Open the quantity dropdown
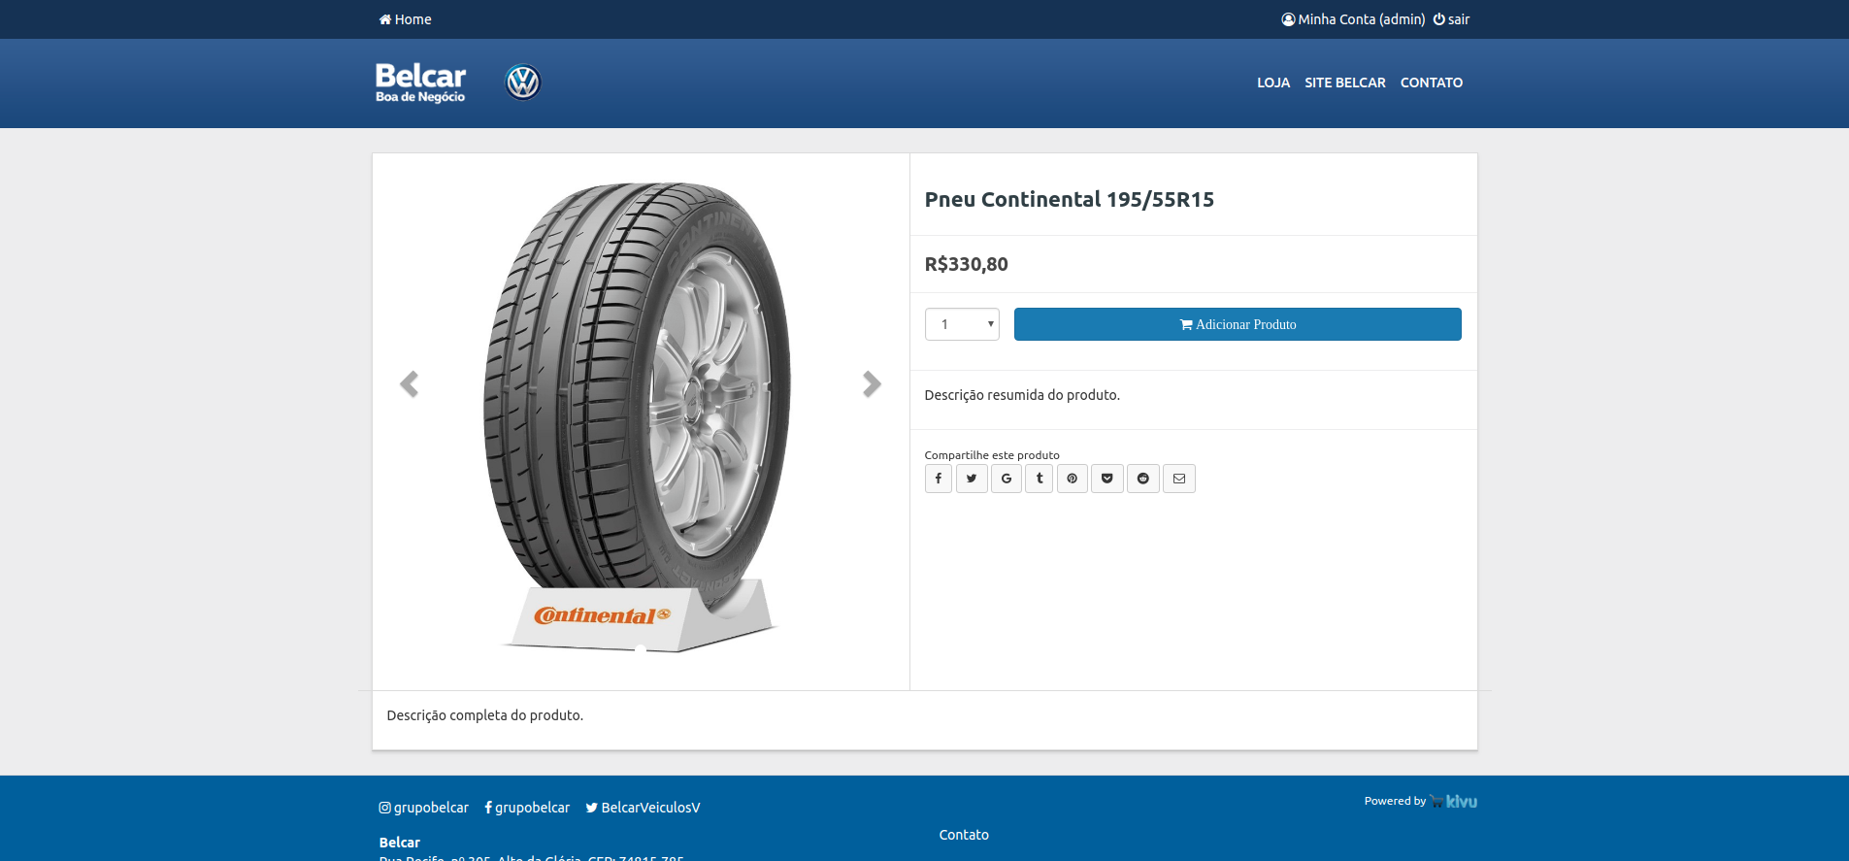Viewport: 1849px width, 861px height. coord(962,324)
